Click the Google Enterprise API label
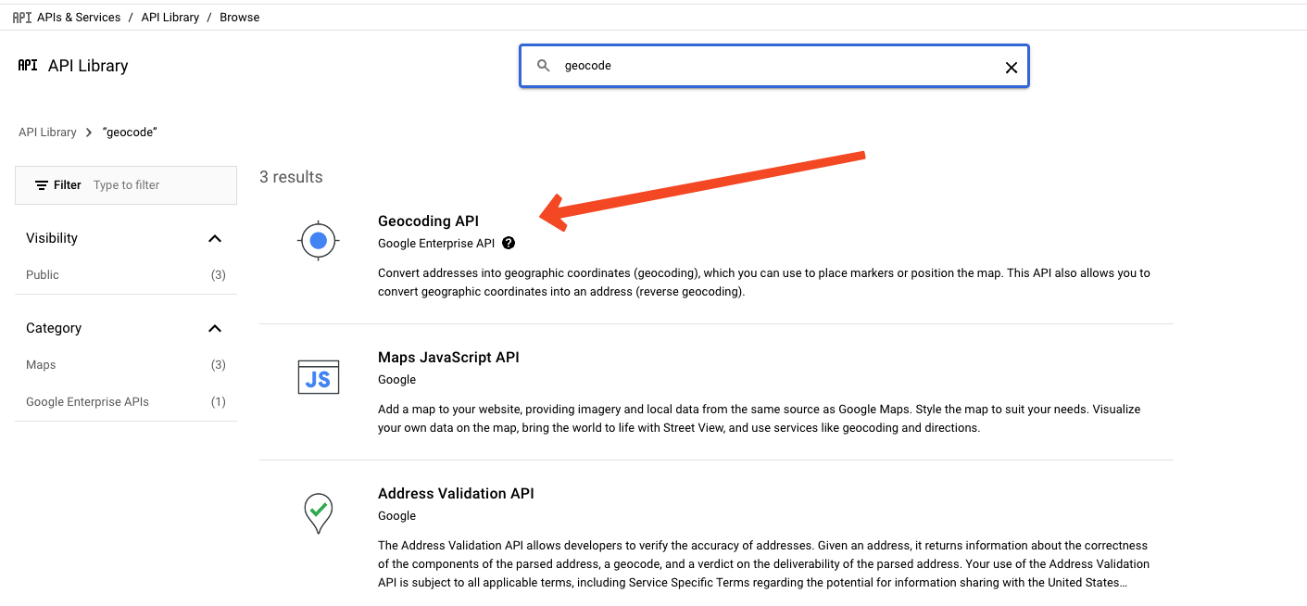The width and height of the screenshot is (1307, 606). click(436, 244)
